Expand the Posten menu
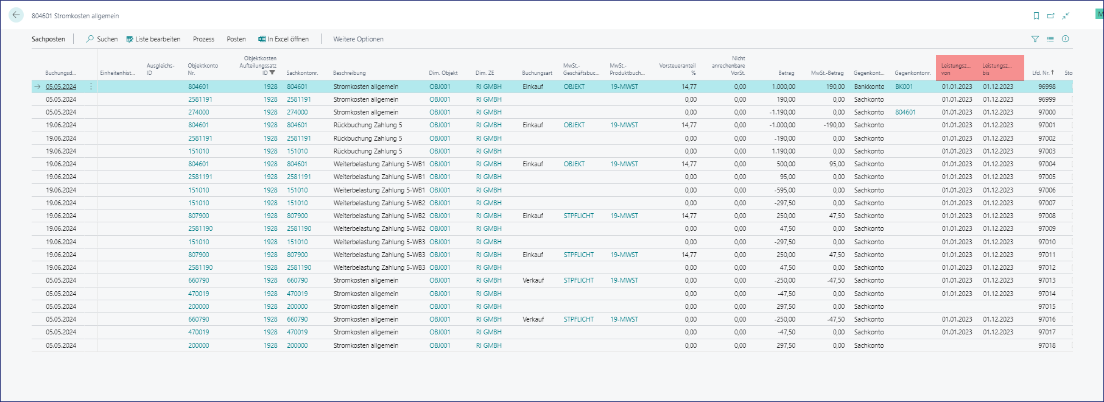Viewport: 1104px width, 402px height. (x=236, y=39)
